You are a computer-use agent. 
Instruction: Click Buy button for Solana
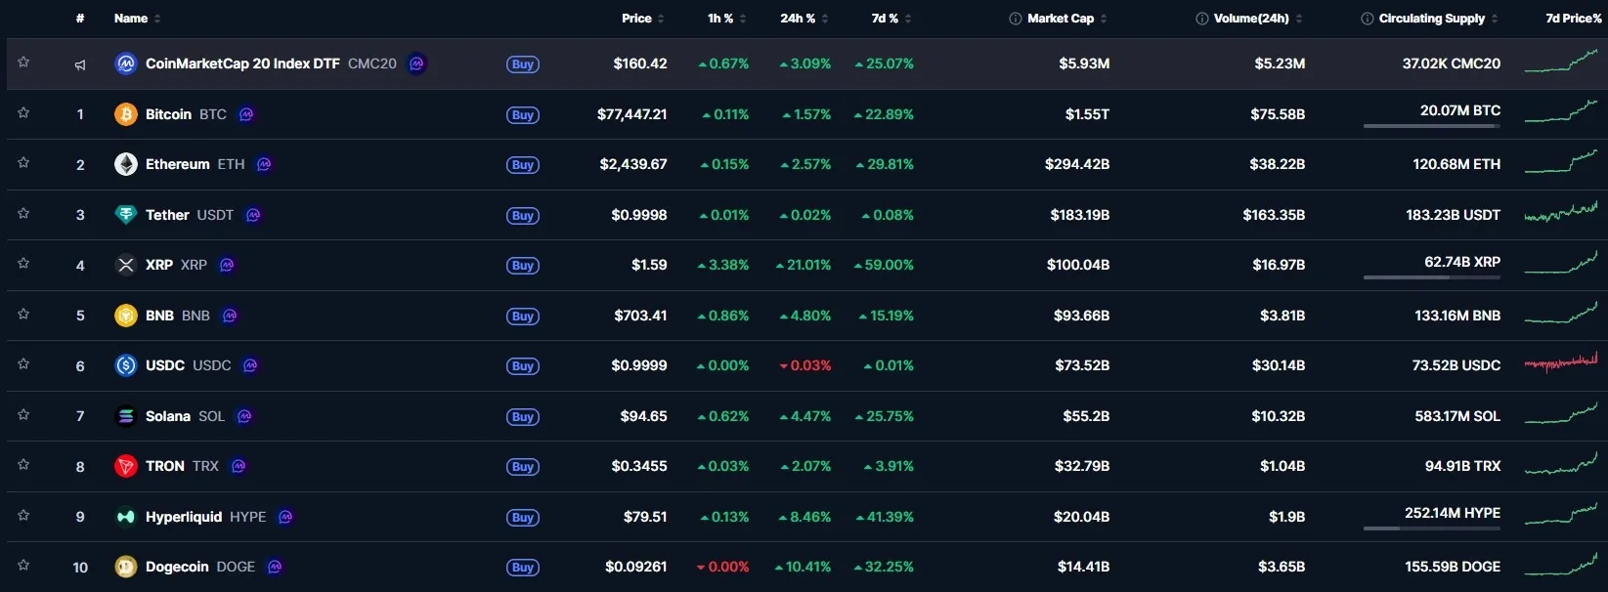pos(523,417)
